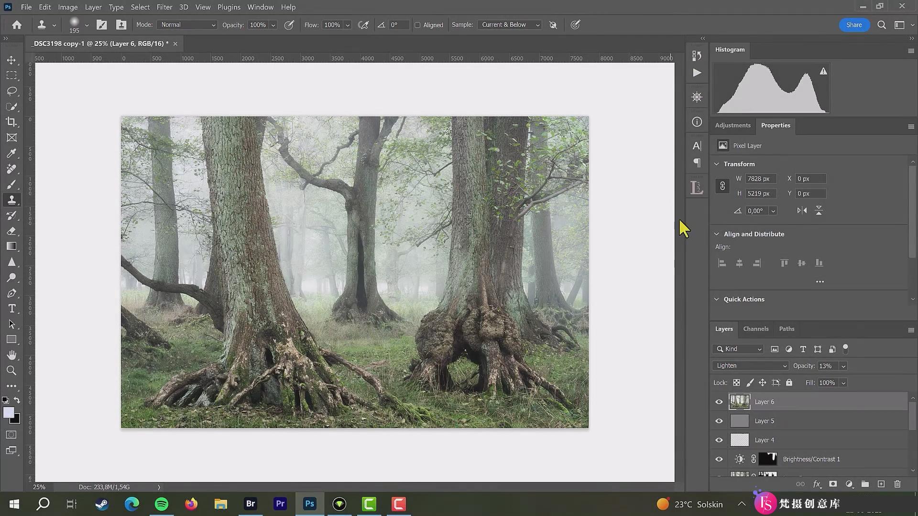
Task: Select the Lasso tool
Action: pyautogui.click(x=11, y=91)
